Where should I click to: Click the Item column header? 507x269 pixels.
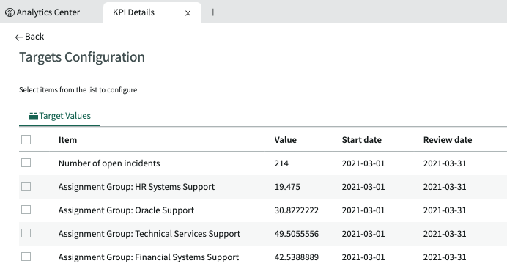pyautogui.click(x=67, y=140)
